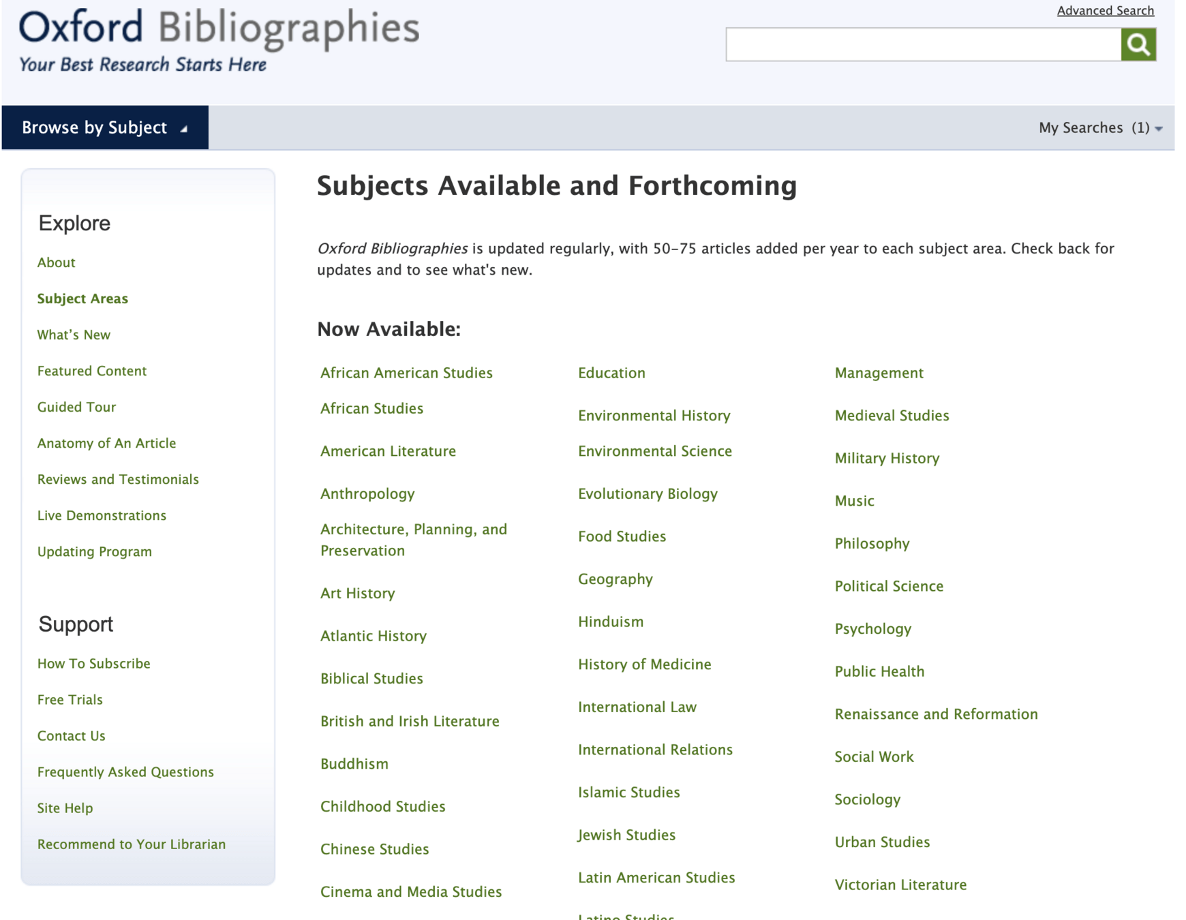Open the Psychology subject
Image resolution: width=1186 pixels, height=920 pixels.
(x=872, y=628)
